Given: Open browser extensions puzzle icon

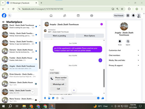Looking at the screenshot, I should (x=129, y=9).
